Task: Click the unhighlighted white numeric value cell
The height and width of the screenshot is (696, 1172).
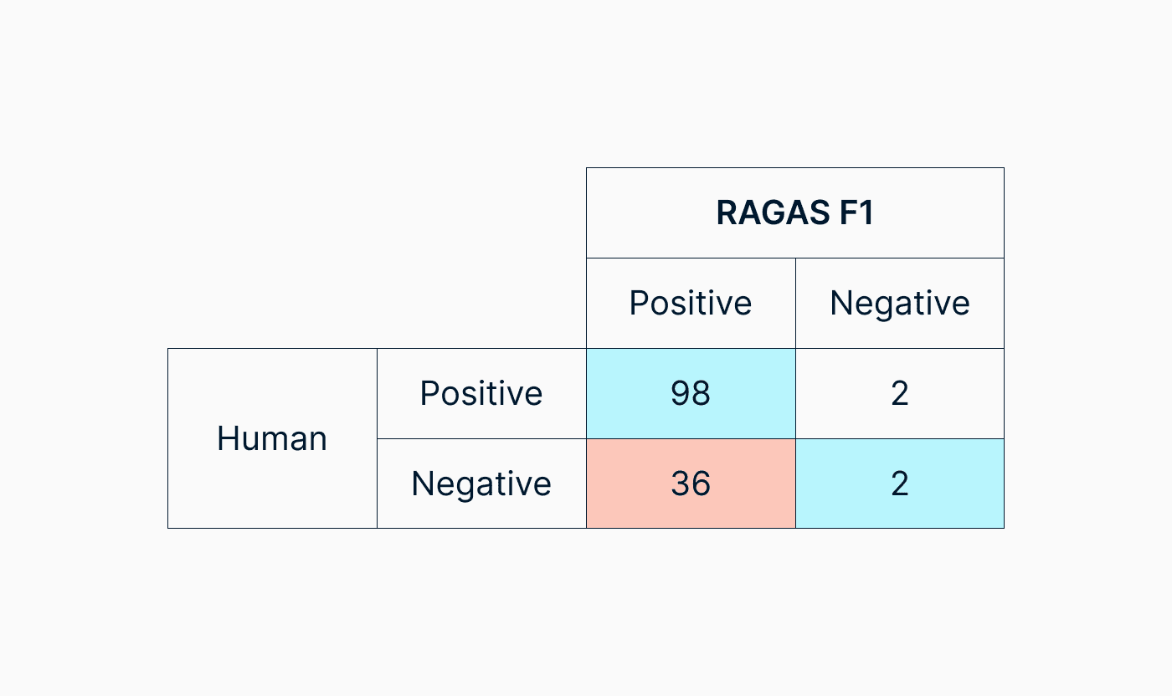Action: (x=900, y=393)
